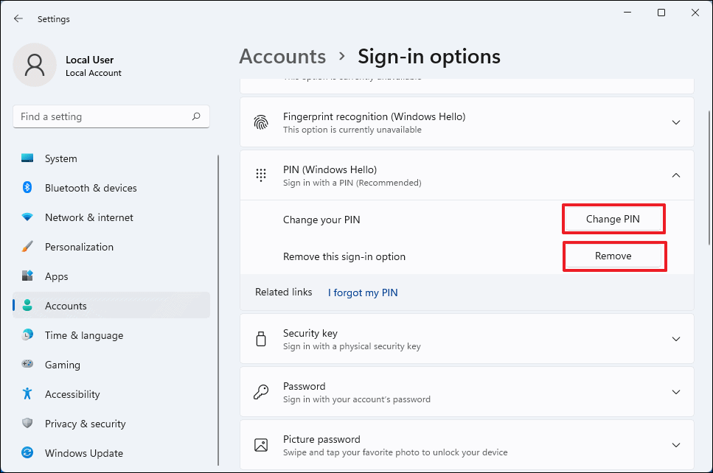Click the Change PIN button

point(613,219)
